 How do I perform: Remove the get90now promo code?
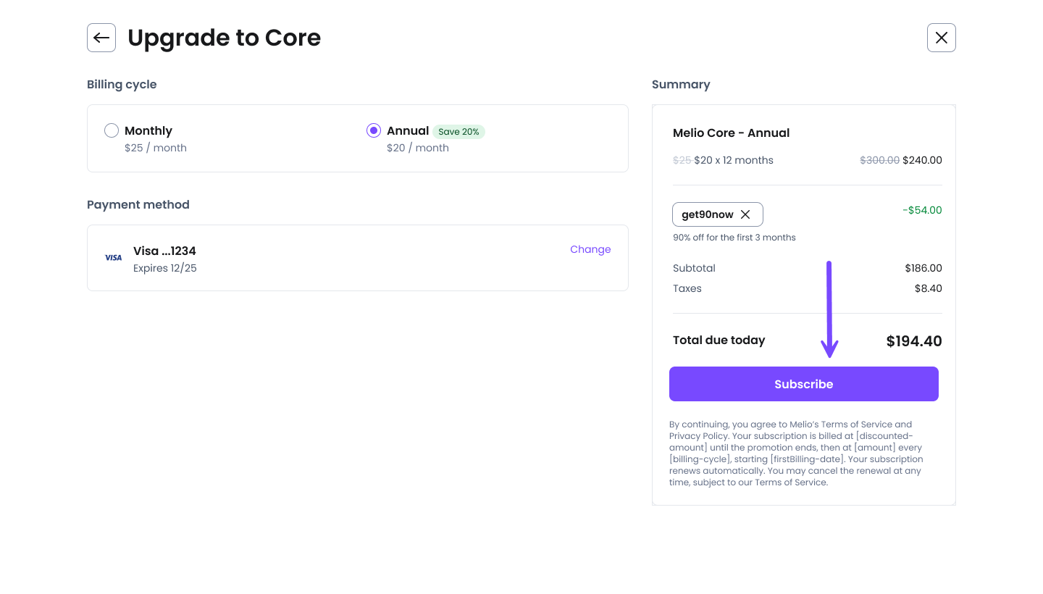[x=745, y=214]
